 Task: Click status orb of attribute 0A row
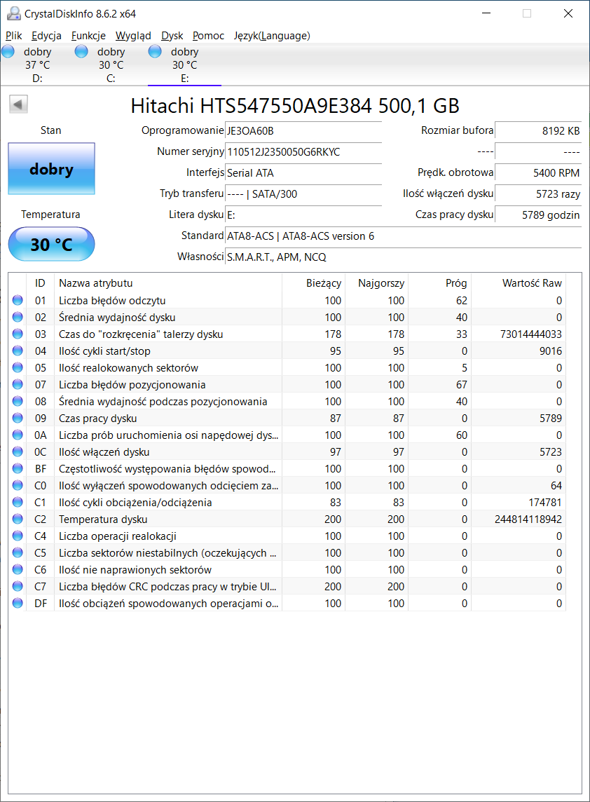pos(18,435)
